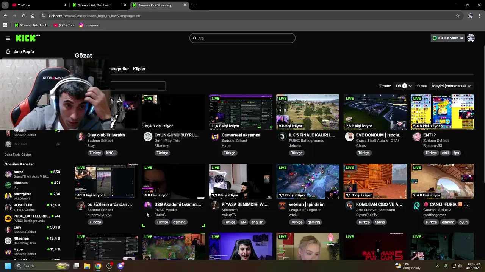Open PUBG_BATTLEGROUNDS channel in sidebar
Image resolution: width=485 pixels, height=272 pixels.
32,218
